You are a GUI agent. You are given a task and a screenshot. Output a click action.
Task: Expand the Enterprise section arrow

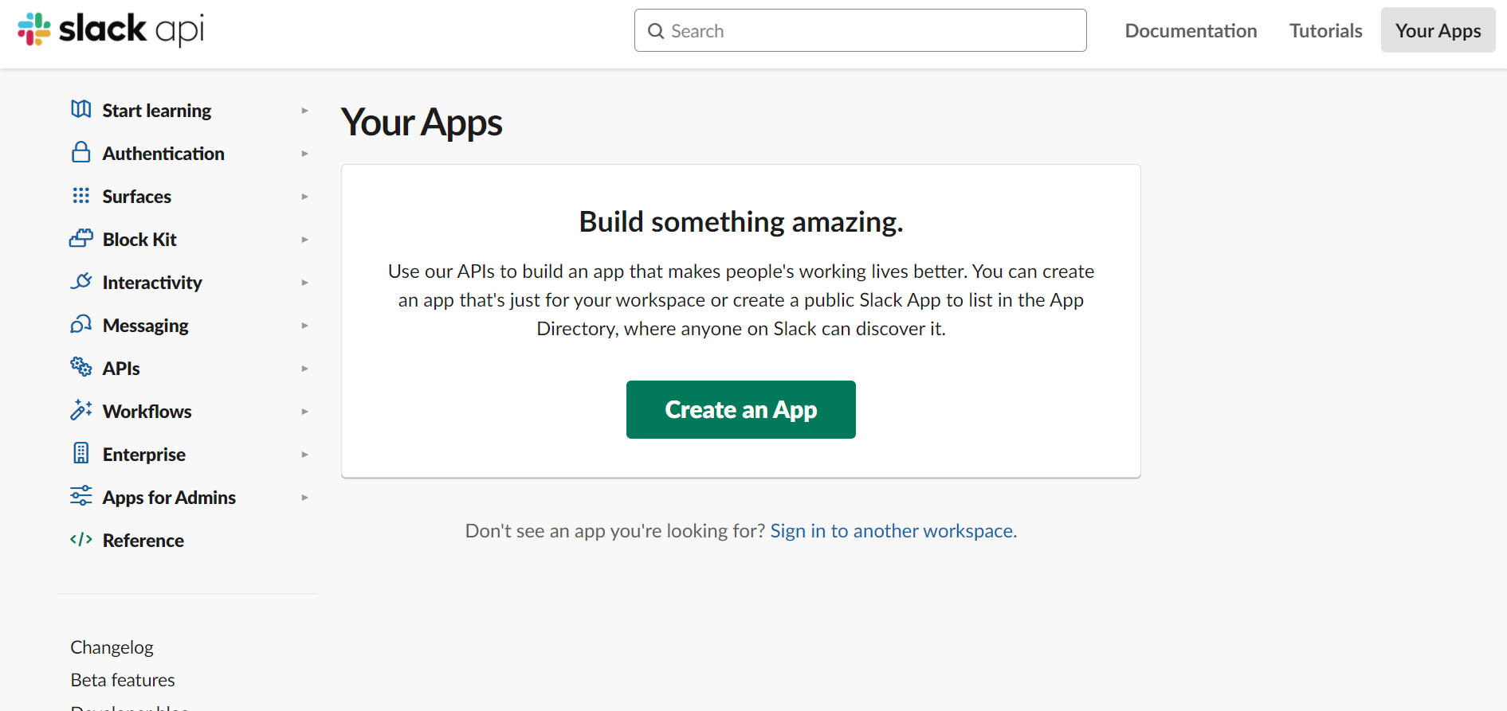pos(304,455)
